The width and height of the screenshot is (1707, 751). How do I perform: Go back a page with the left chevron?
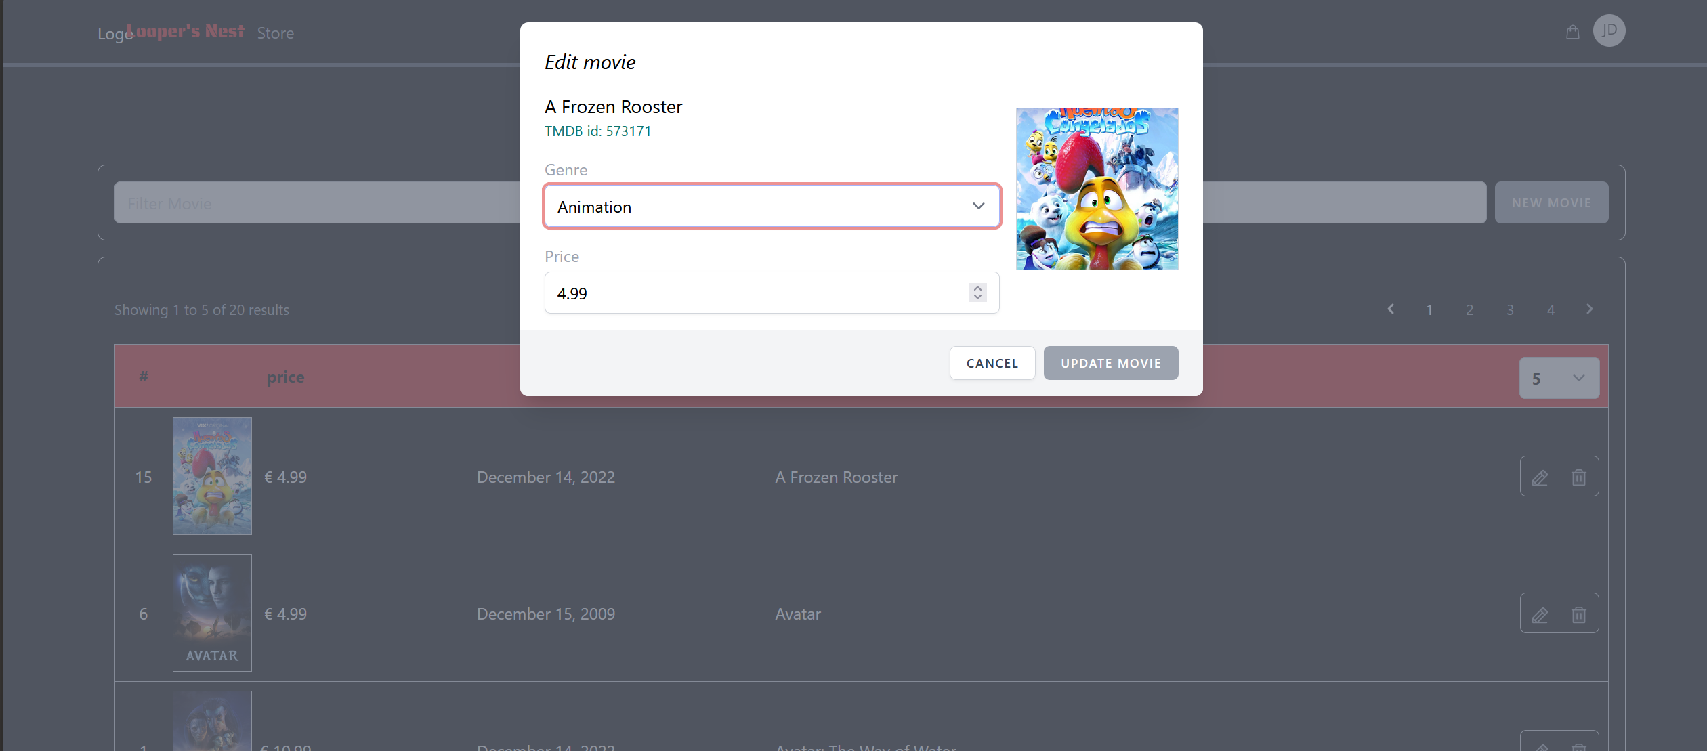(1391, 309)
